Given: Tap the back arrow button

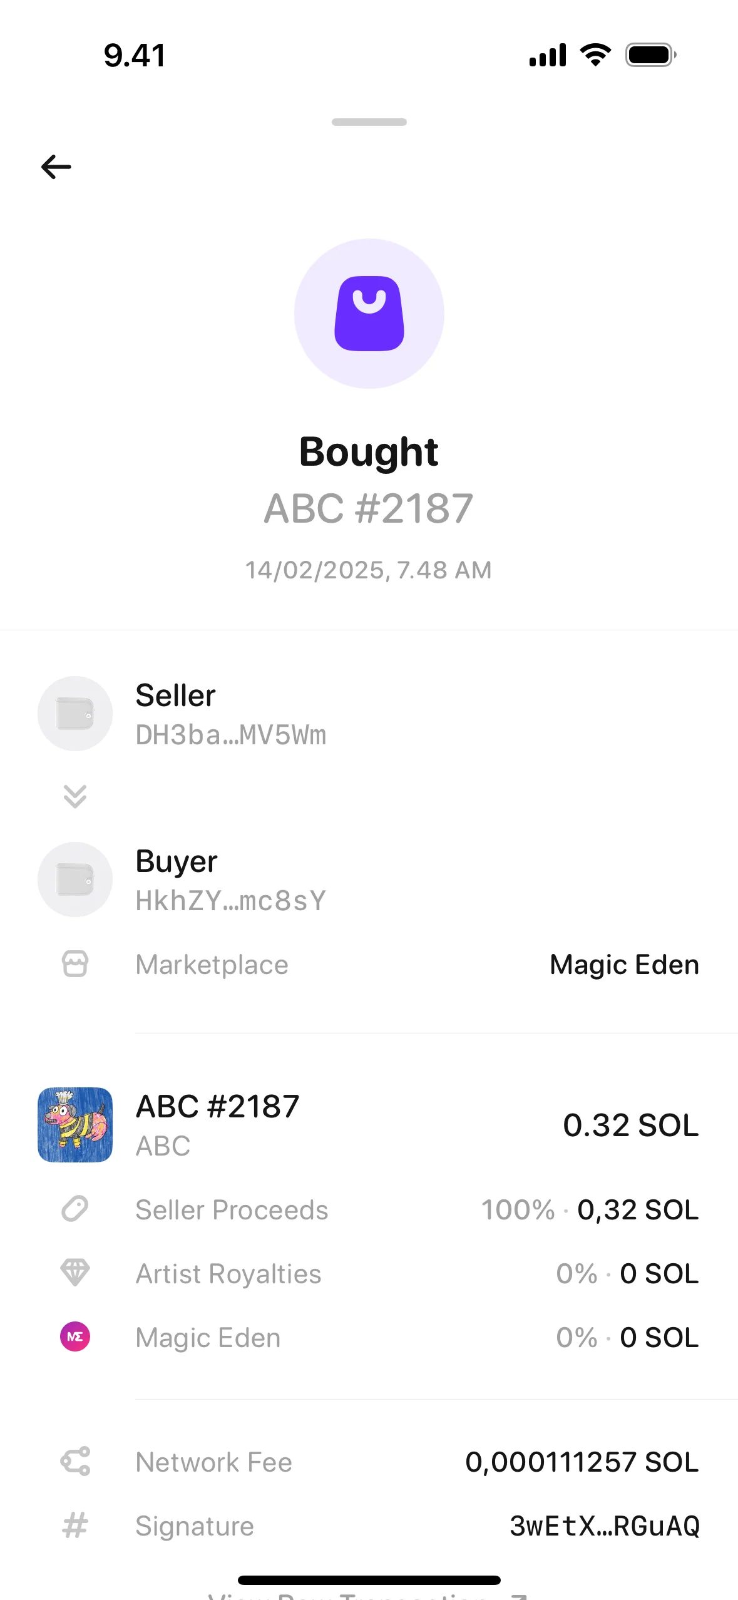Looking at the screenshot, I should pyautogui.click(x=56, y=167).
